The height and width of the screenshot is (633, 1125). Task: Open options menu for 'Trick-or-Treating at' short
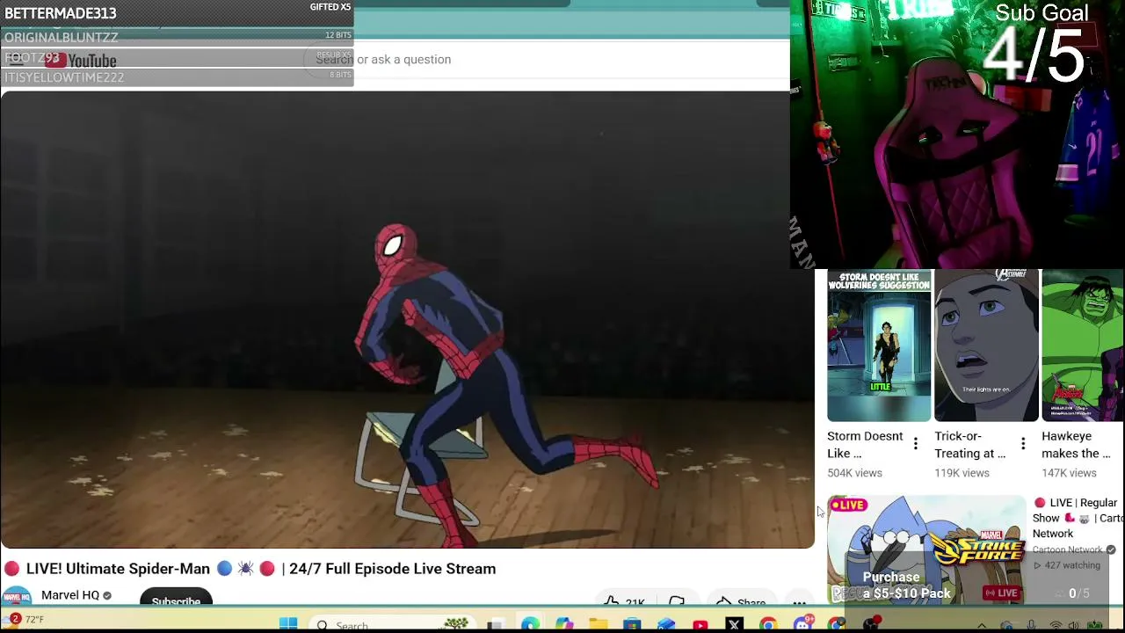1023,444
